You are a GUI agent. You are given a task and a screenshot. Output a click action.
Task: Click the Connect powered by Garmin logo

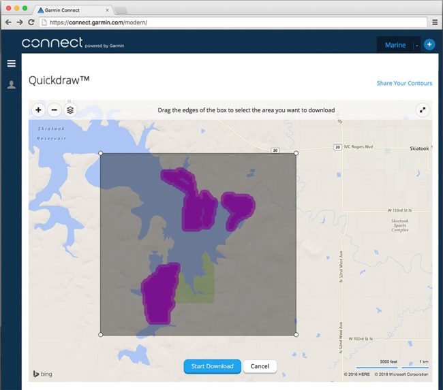pos(73,43)
